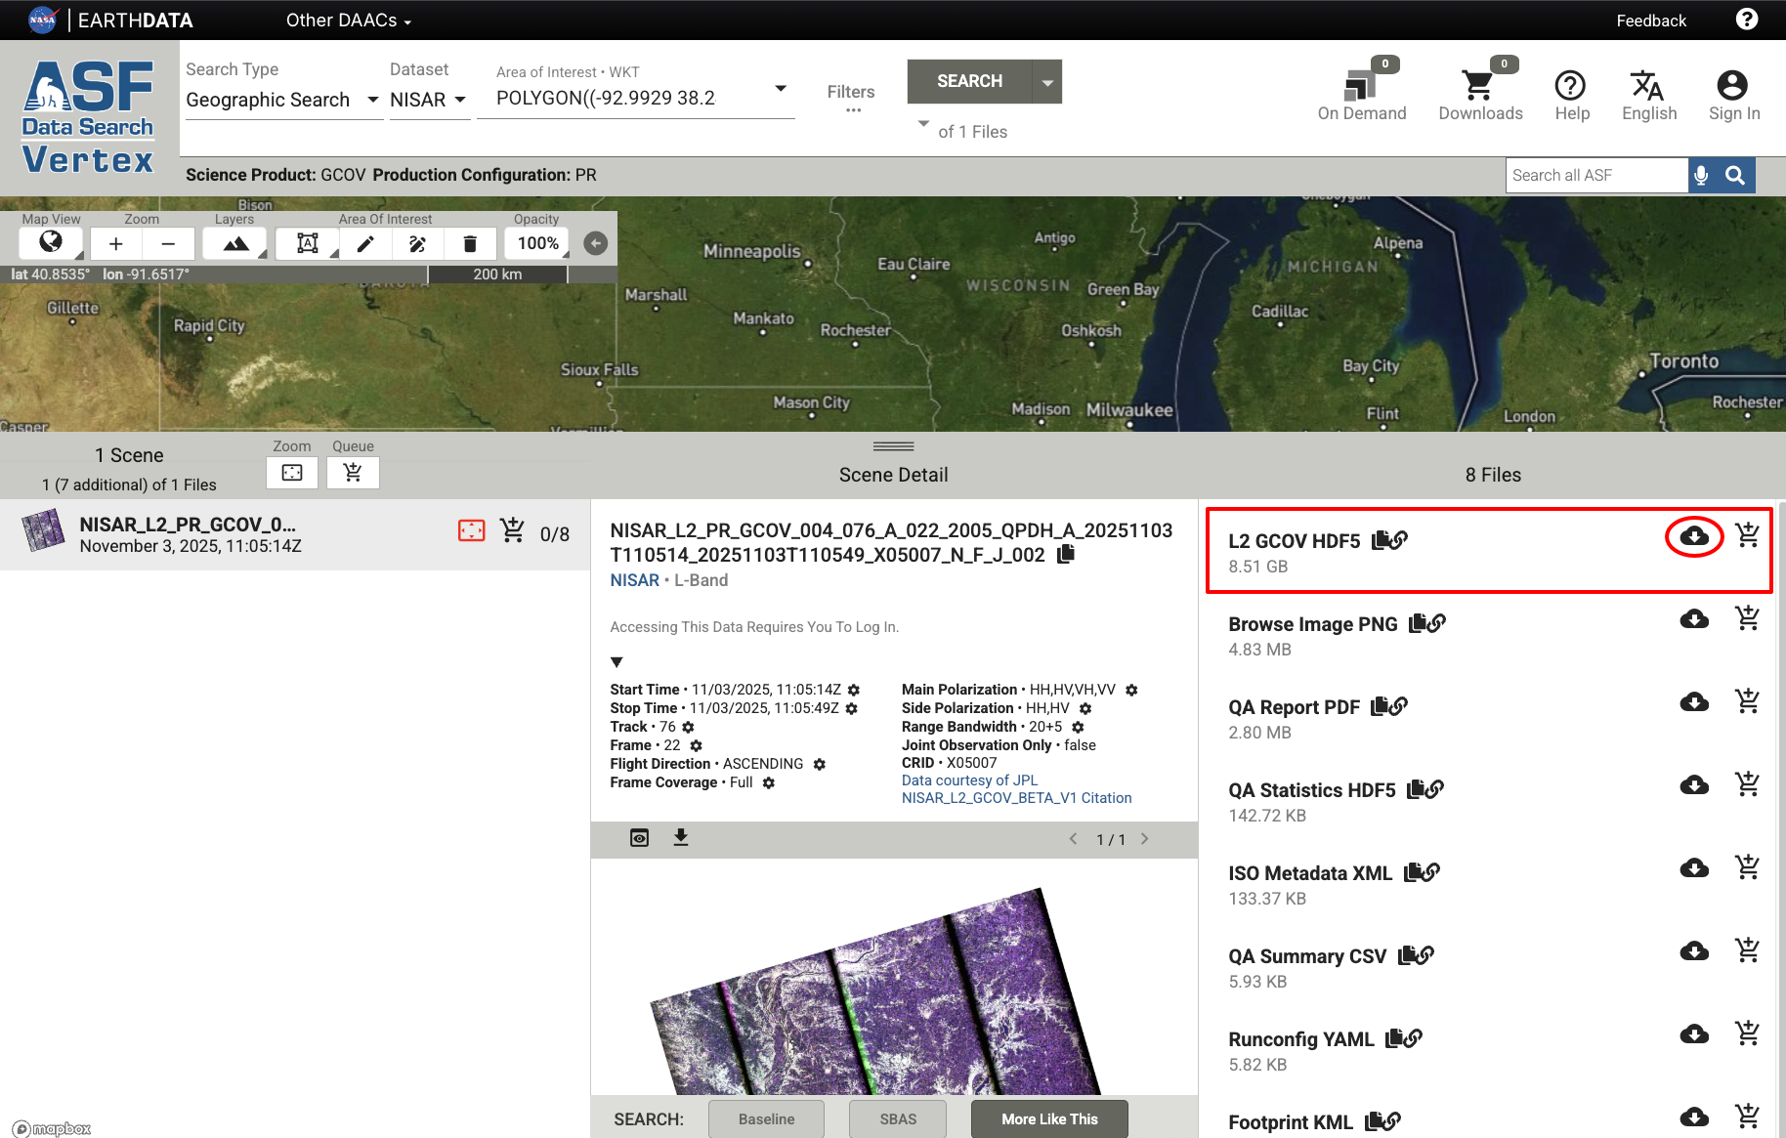Viewport: 1786px width, 1138px height.
Task: Expand the SEARCH button options arrow
Action: click(1047, 82)
